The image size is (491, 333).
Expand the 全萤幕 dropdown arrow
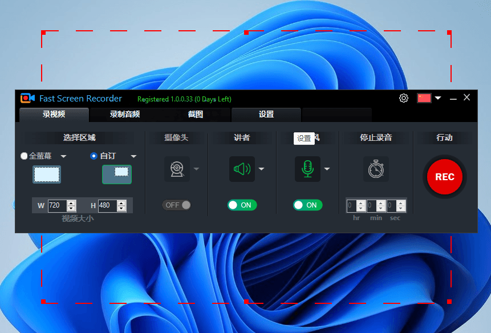tap(63, 156)
